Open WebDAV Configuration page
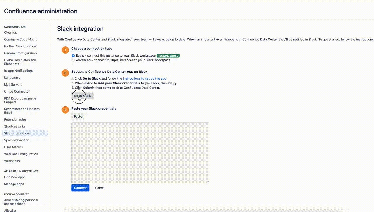 coord(21,154)
